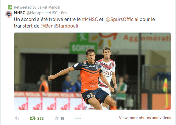
Task: Open the more options ellipsis
Action: click(78, 118)
